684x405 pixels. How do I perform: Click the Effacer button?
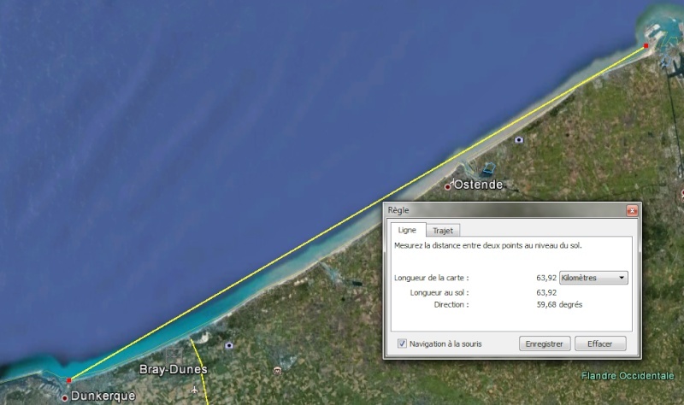pos(600,343)
